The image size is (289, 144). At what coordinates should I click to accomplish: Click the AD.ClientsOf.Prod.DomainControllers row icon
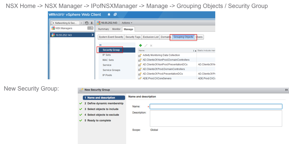(x=140, y=69)
